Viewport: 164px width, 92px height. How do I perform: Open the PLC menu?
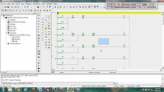click(x=23, y=4)
